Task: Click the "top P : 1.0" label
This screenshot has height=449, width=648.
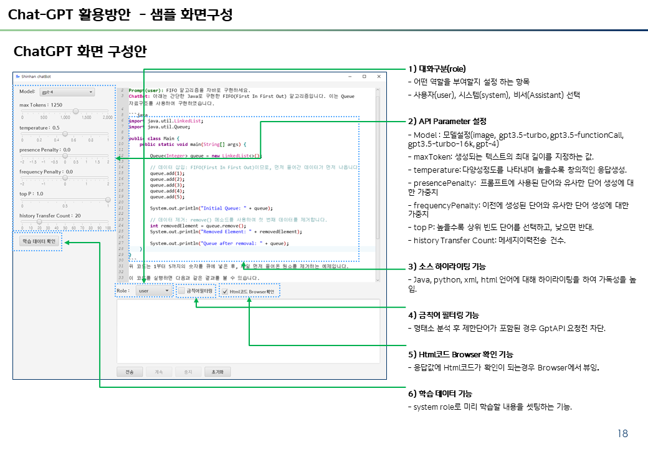Action: [x=31, y=193]
